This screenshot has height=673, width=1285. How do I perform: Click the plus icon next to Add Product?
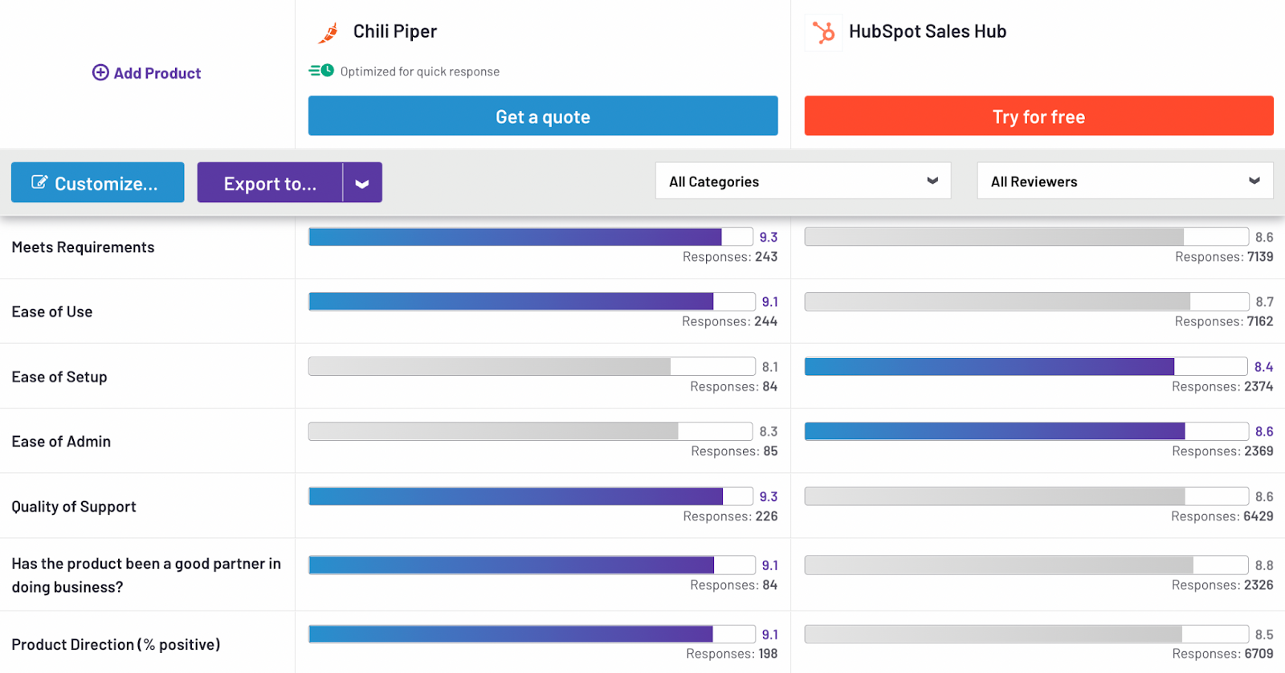100,72
